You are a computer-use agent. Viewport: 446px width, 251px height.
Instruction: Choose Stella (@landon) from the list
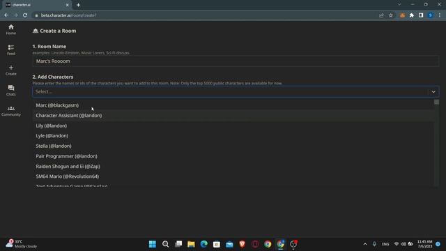pos(233,146)
